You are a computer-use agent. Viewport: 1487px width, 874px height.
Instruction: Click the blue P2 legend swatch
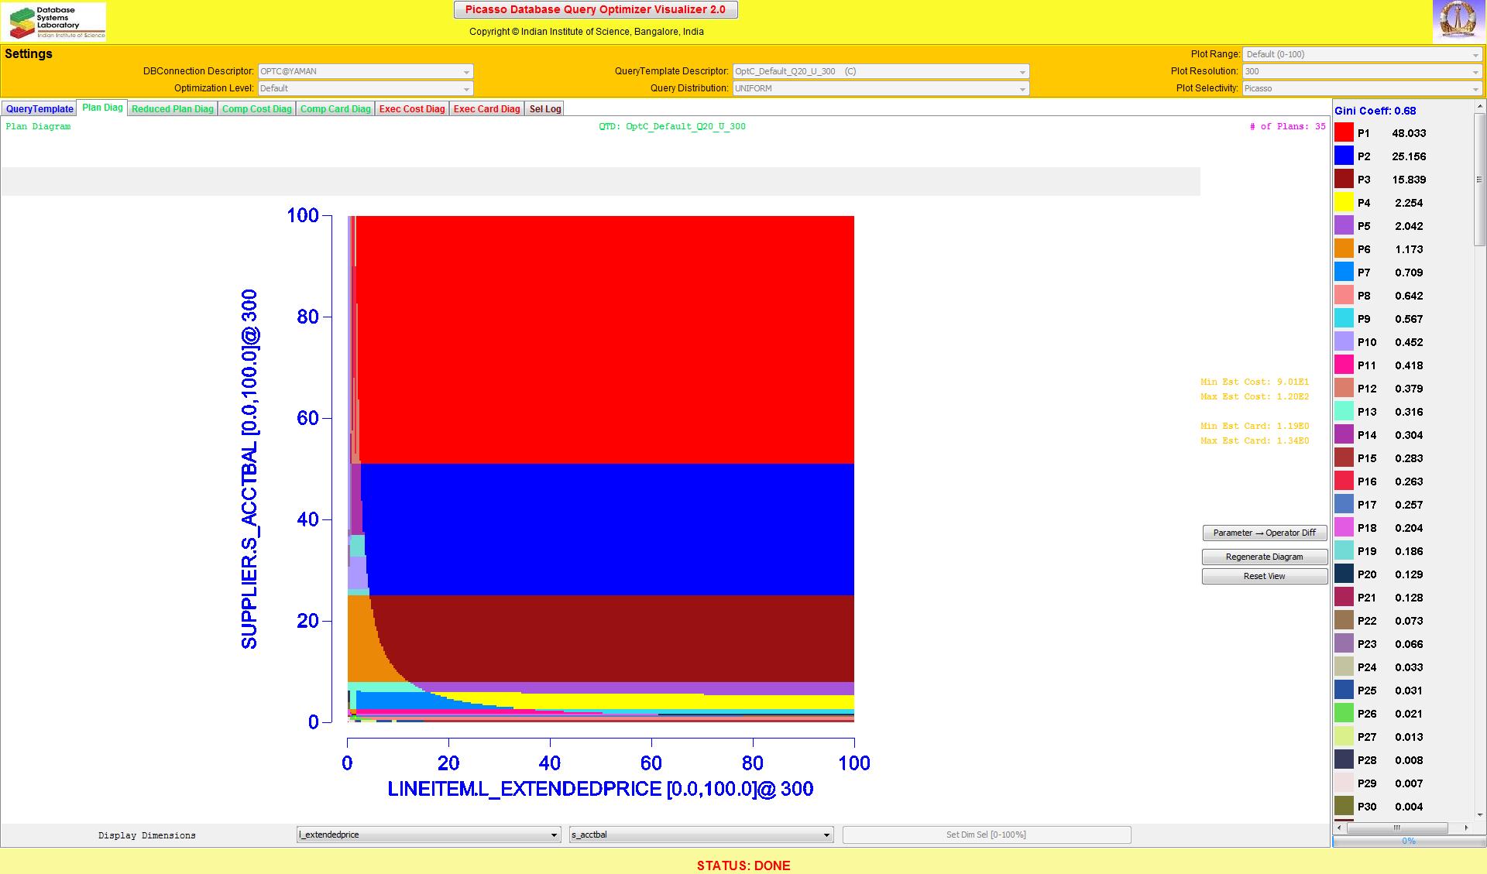coord(1344,156)
